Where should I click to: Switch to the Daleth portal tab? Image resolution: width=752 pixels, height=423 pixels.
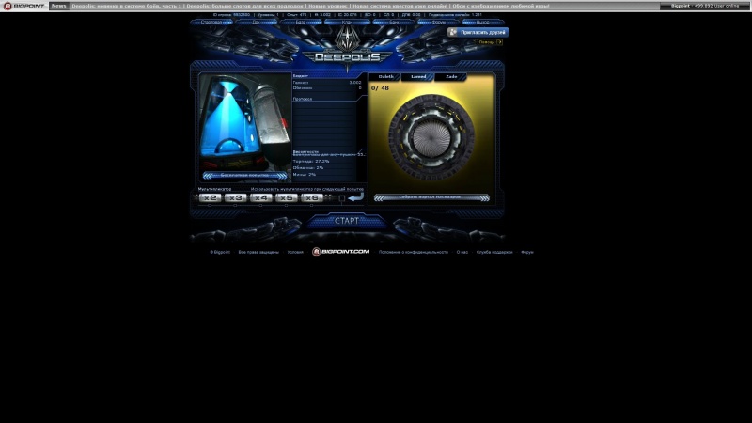(x=385, y=77)
